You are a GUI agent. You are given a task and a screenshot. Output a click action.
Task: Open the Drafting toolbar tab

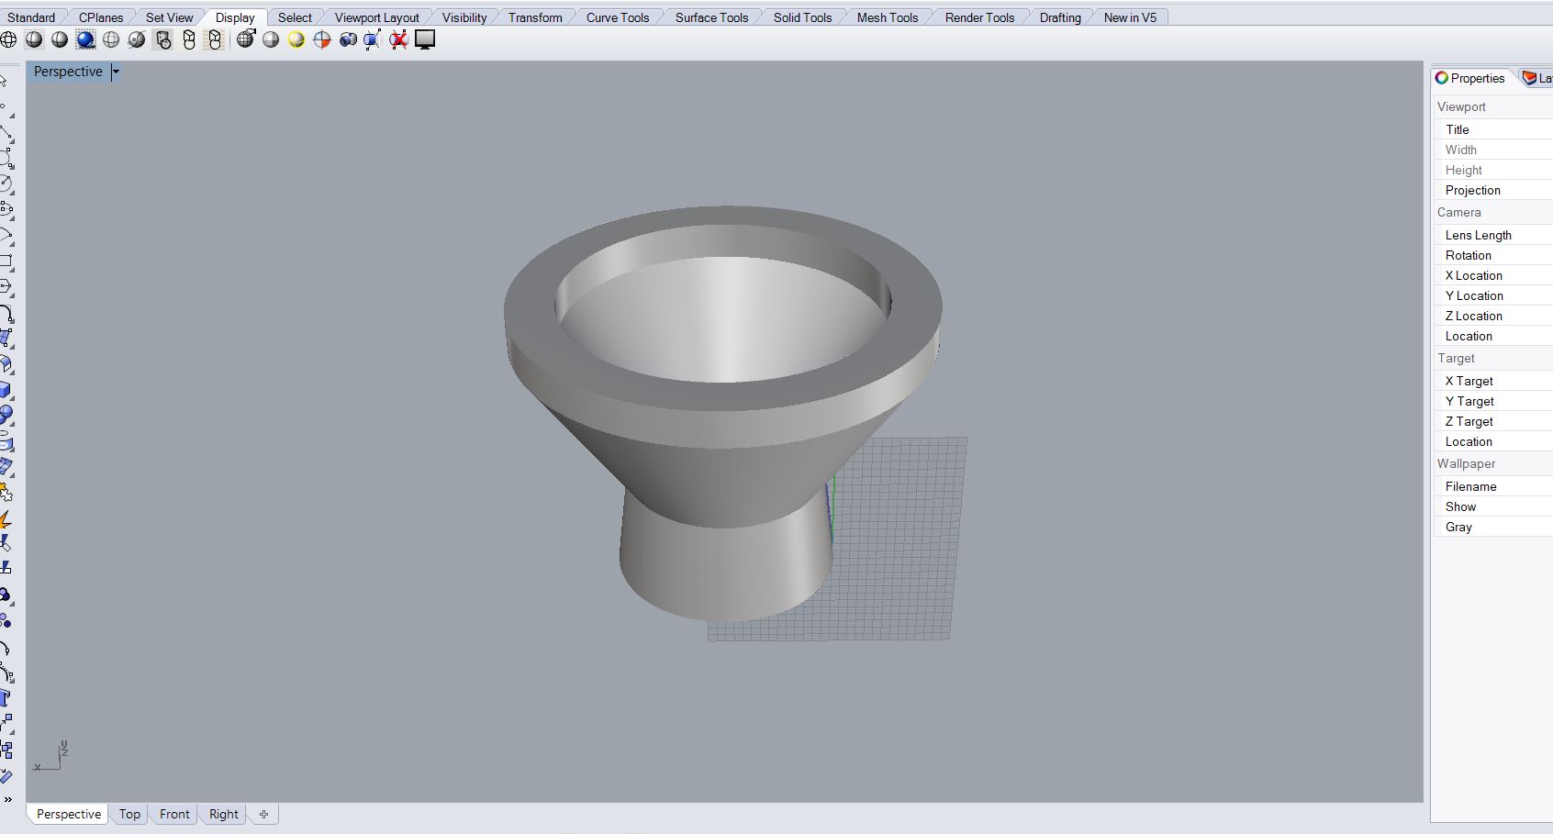[x=1060, y=17]
